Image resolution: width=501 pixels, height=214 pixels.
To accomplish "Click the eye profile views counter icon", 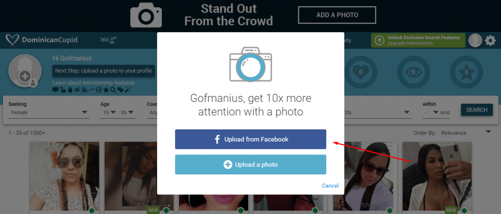I will tap(413, 72).
